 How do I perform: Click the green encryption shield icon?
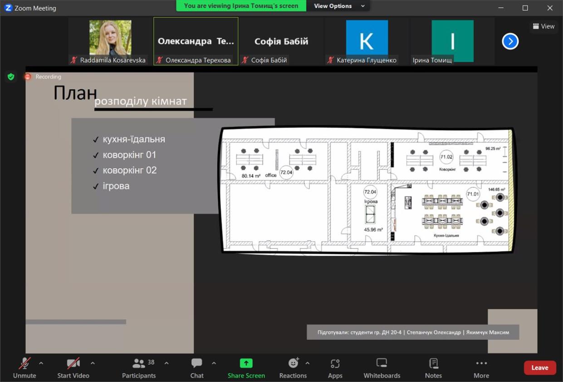click(x=11, y=77)
